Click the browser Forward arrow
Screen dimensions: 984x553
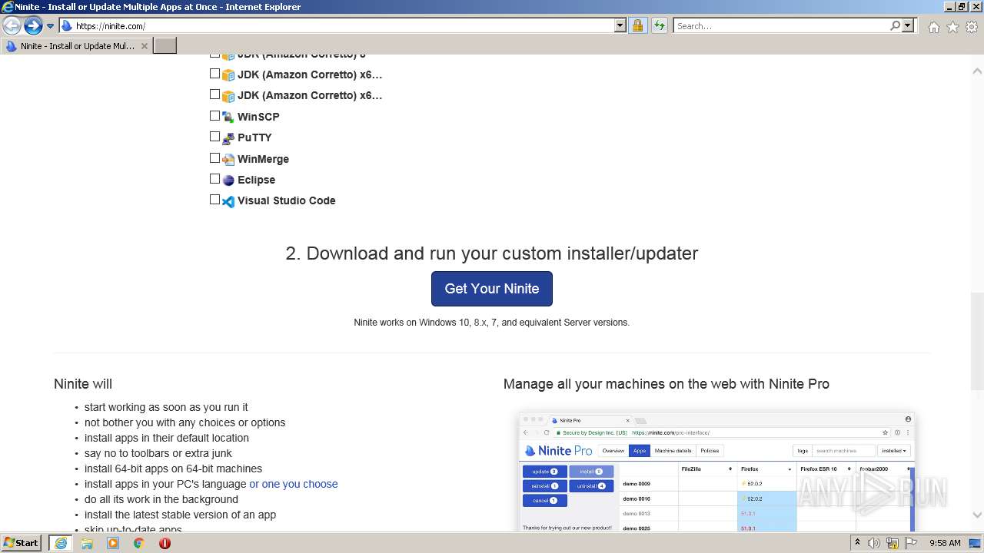tap(33, 26)
